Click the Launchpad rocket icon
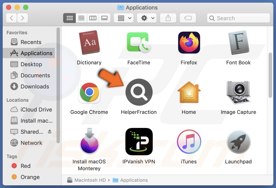 click(x=239, y=142)
